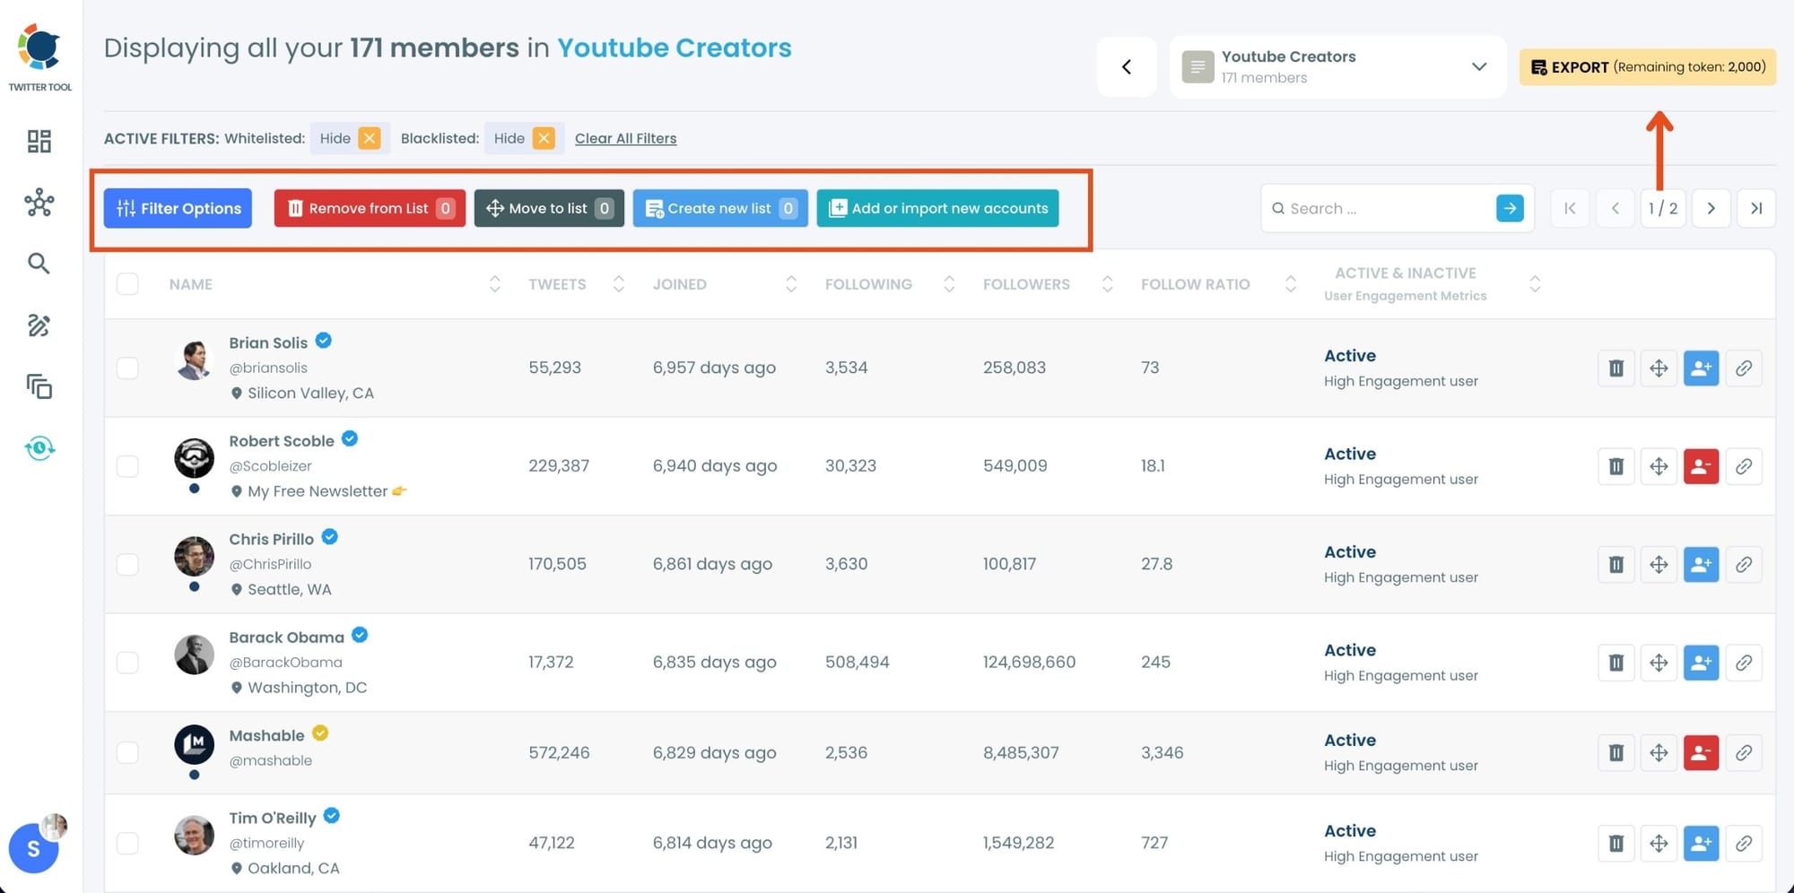The width and height of the screenshot is (1794, 893).
Task: Select the compose pencil icon in the sidebar
Action: (x=39, y=325)
